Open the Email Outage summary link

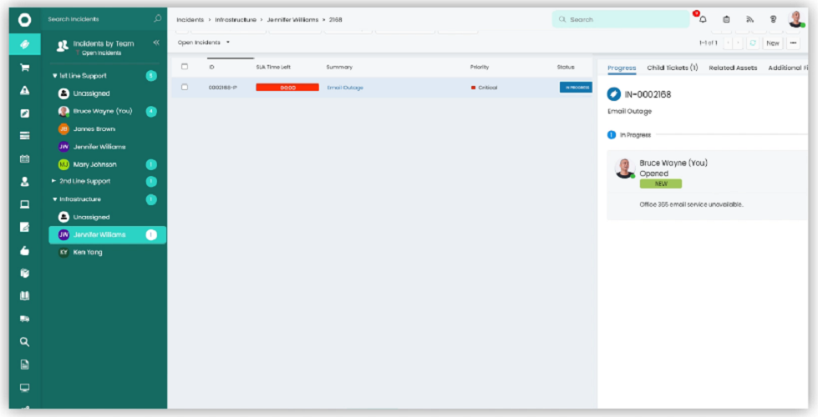pyautogui.click(x=345, y=88)
